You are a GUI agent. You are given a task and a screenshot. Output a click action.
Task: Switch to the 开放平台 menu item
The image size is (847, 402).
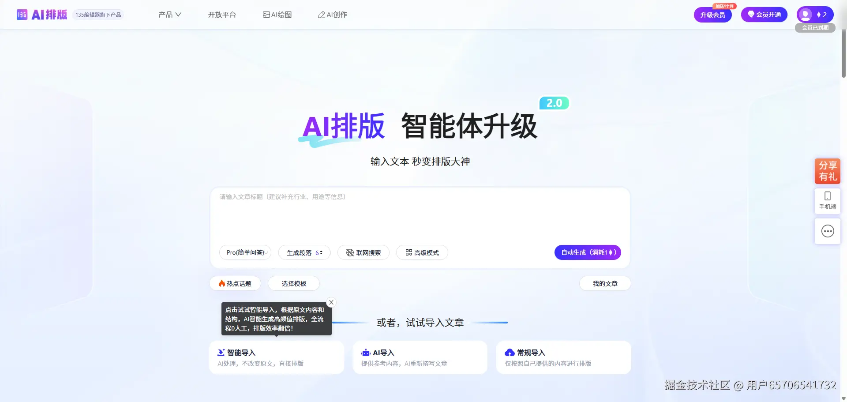pos(222,14)
